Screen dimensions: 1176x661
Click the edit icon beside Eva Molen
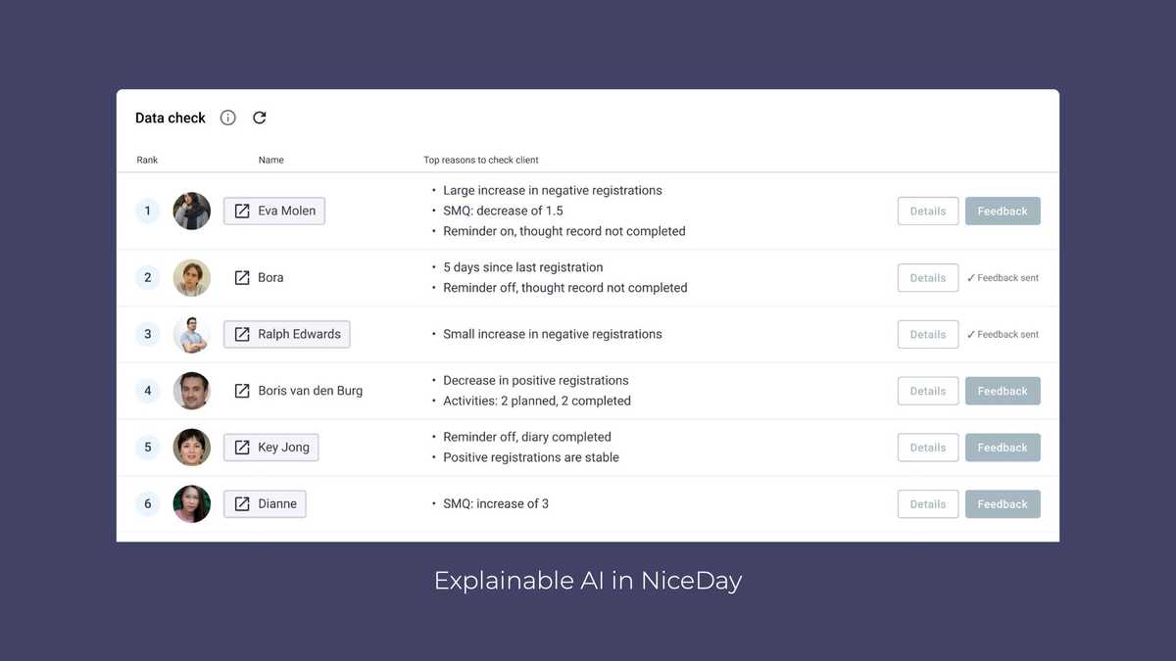click(x=241, y=211)
